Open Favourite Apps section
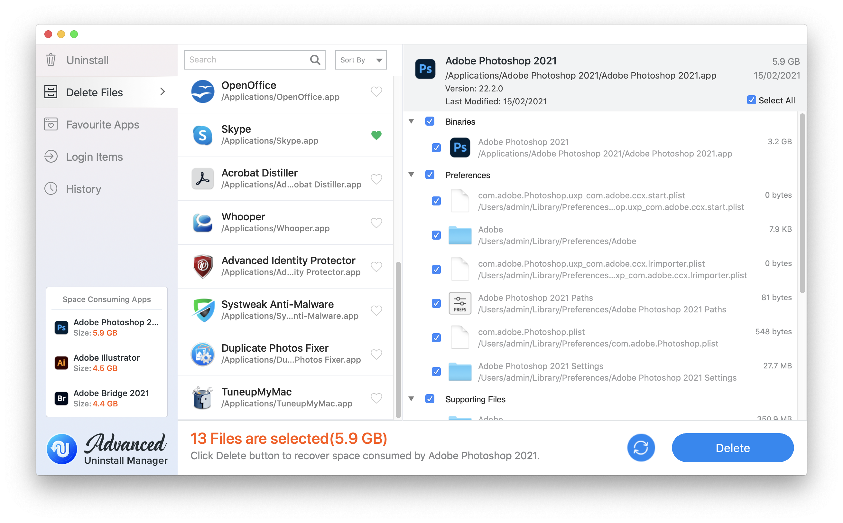This screenshot has width=843, height=523. click(107, 124)
